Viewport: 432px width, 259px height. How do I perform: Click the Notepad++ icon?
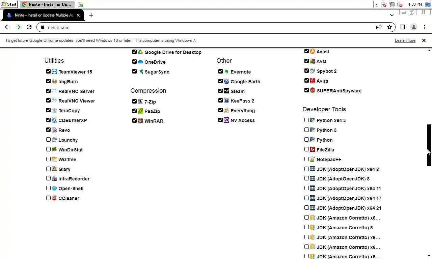313,159
